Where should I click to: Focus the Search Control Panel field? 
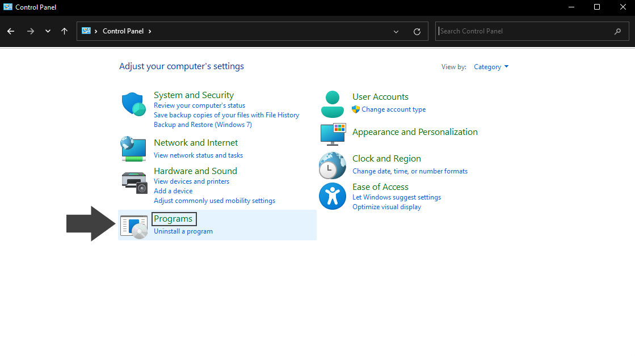pyautogui.click(x=532, y=31)
